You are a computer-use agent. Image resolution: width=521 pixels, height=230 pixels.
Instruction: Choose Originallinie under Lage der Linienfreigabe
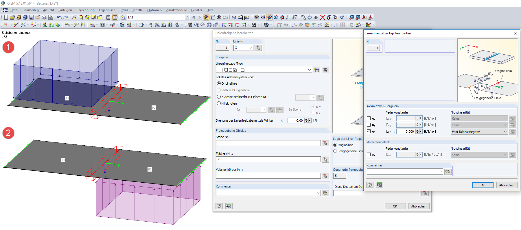click(335, 145)
